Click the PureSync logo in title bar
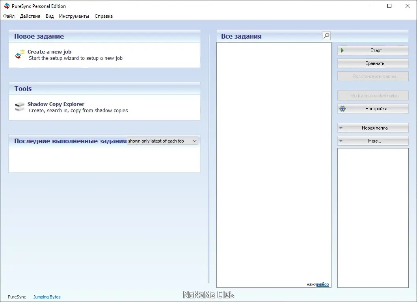This screenshot has height=302, width=417. point(7,6)
